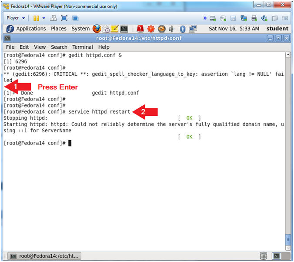This screenshot has height=262, width=294.
Task: Launch the Evolution mail launcher
Action: coord(106,29)
